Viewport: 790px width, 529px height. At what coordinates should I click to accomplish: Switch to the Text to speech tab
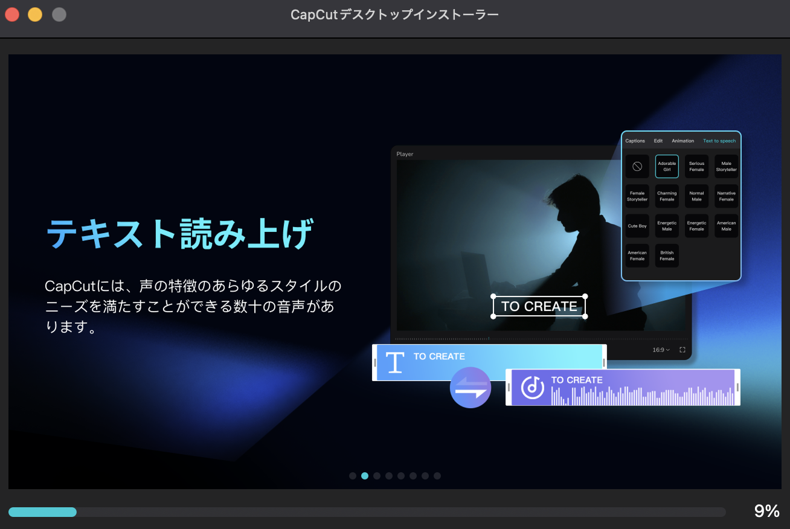(719, 141)
